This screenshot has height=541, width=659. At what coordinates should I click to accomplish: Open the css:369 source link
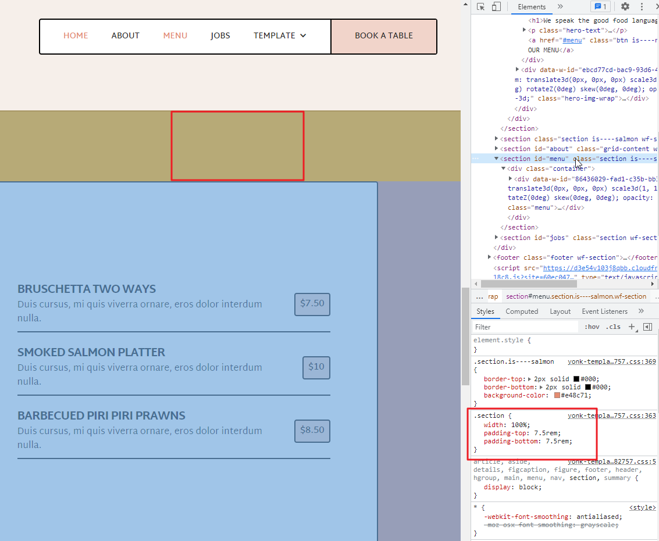pyautogui.click(x=611, y=361)
